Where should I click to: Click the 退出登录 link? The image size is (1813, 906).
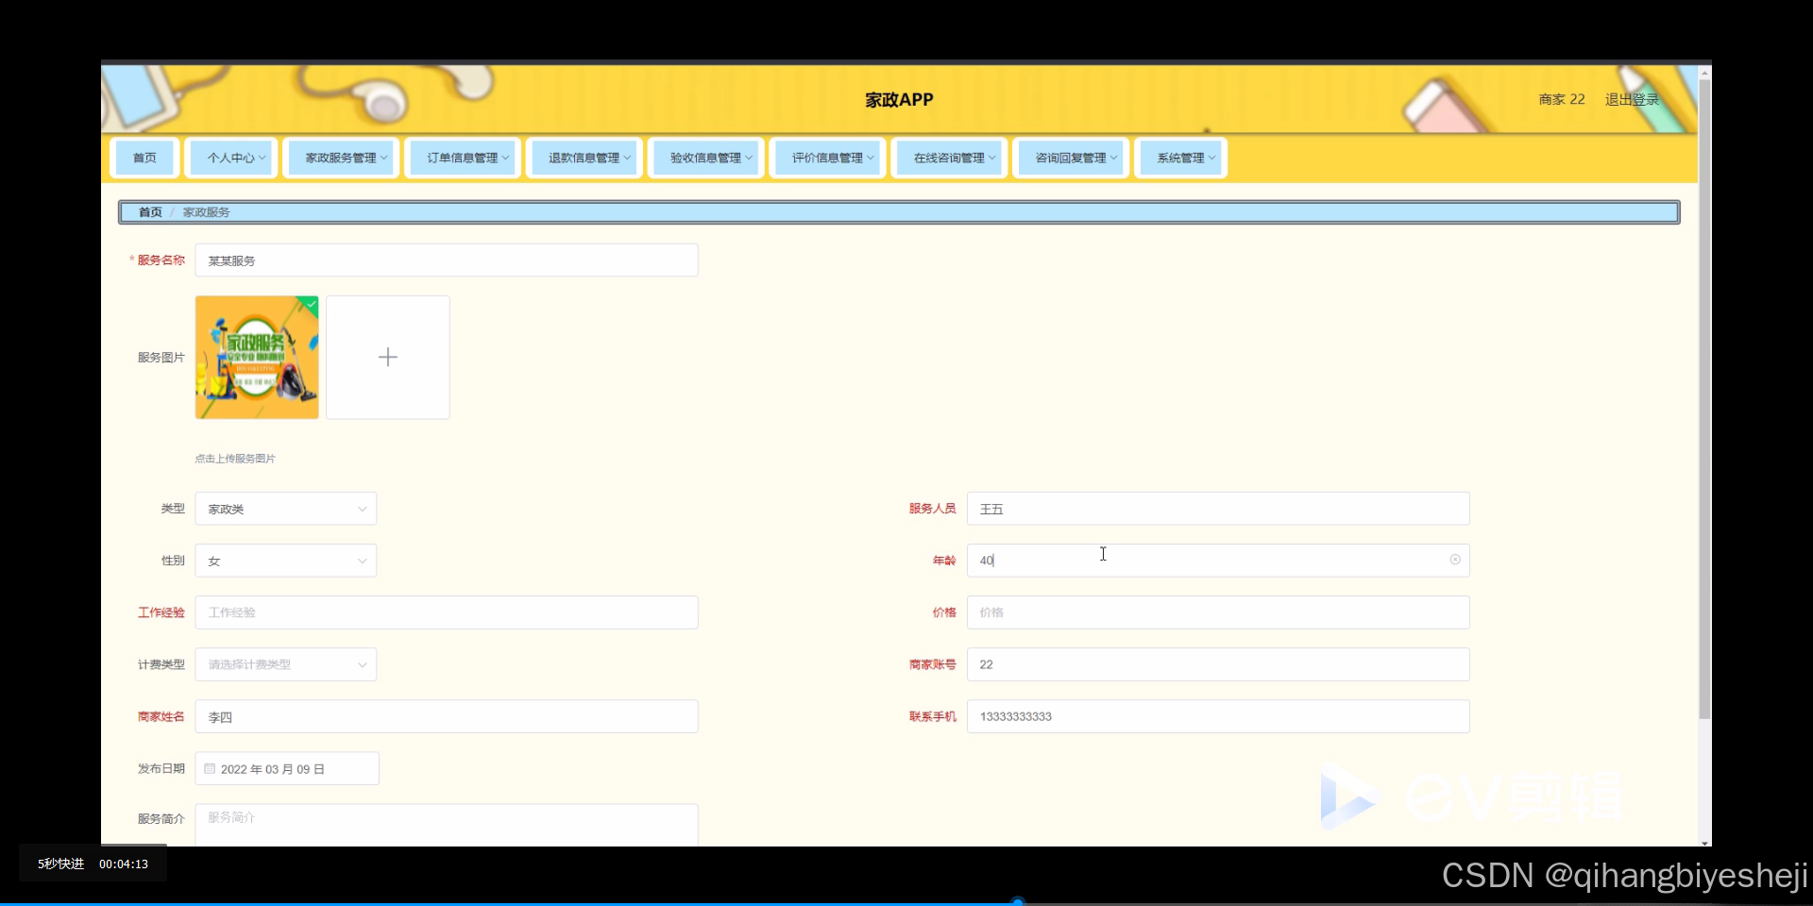[1633, 98]
